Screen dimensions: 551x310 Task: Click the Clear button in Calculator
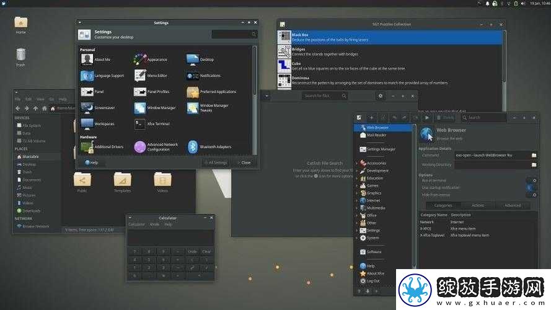coord(206,252)
